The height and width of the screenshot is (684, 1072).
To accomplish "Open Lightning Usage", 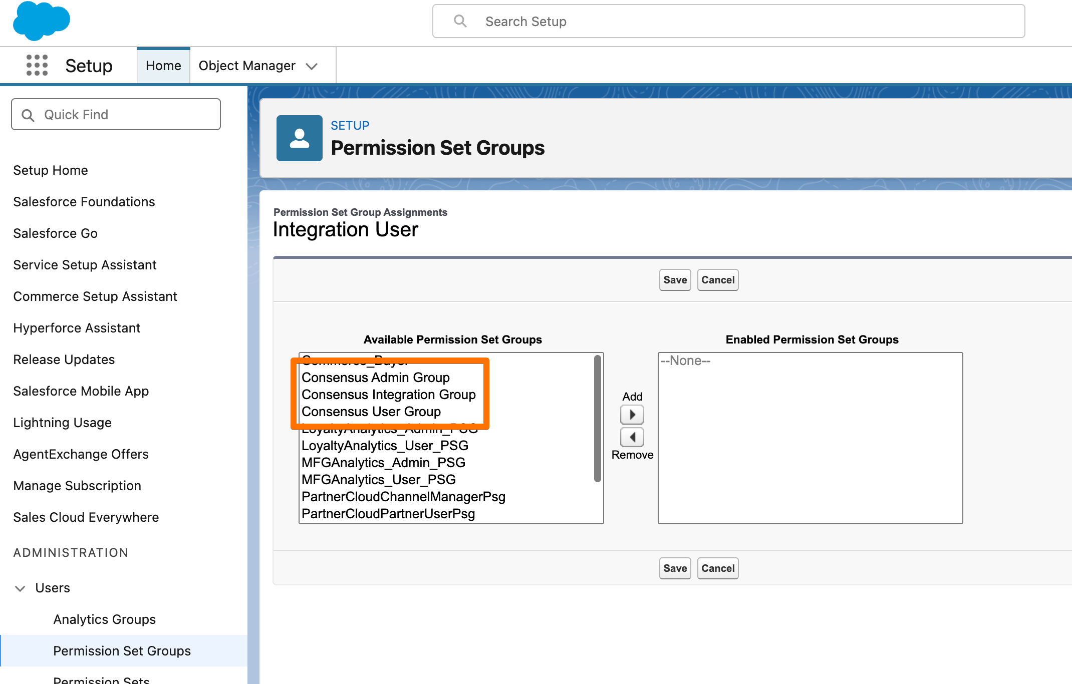I will coord(63,423).
